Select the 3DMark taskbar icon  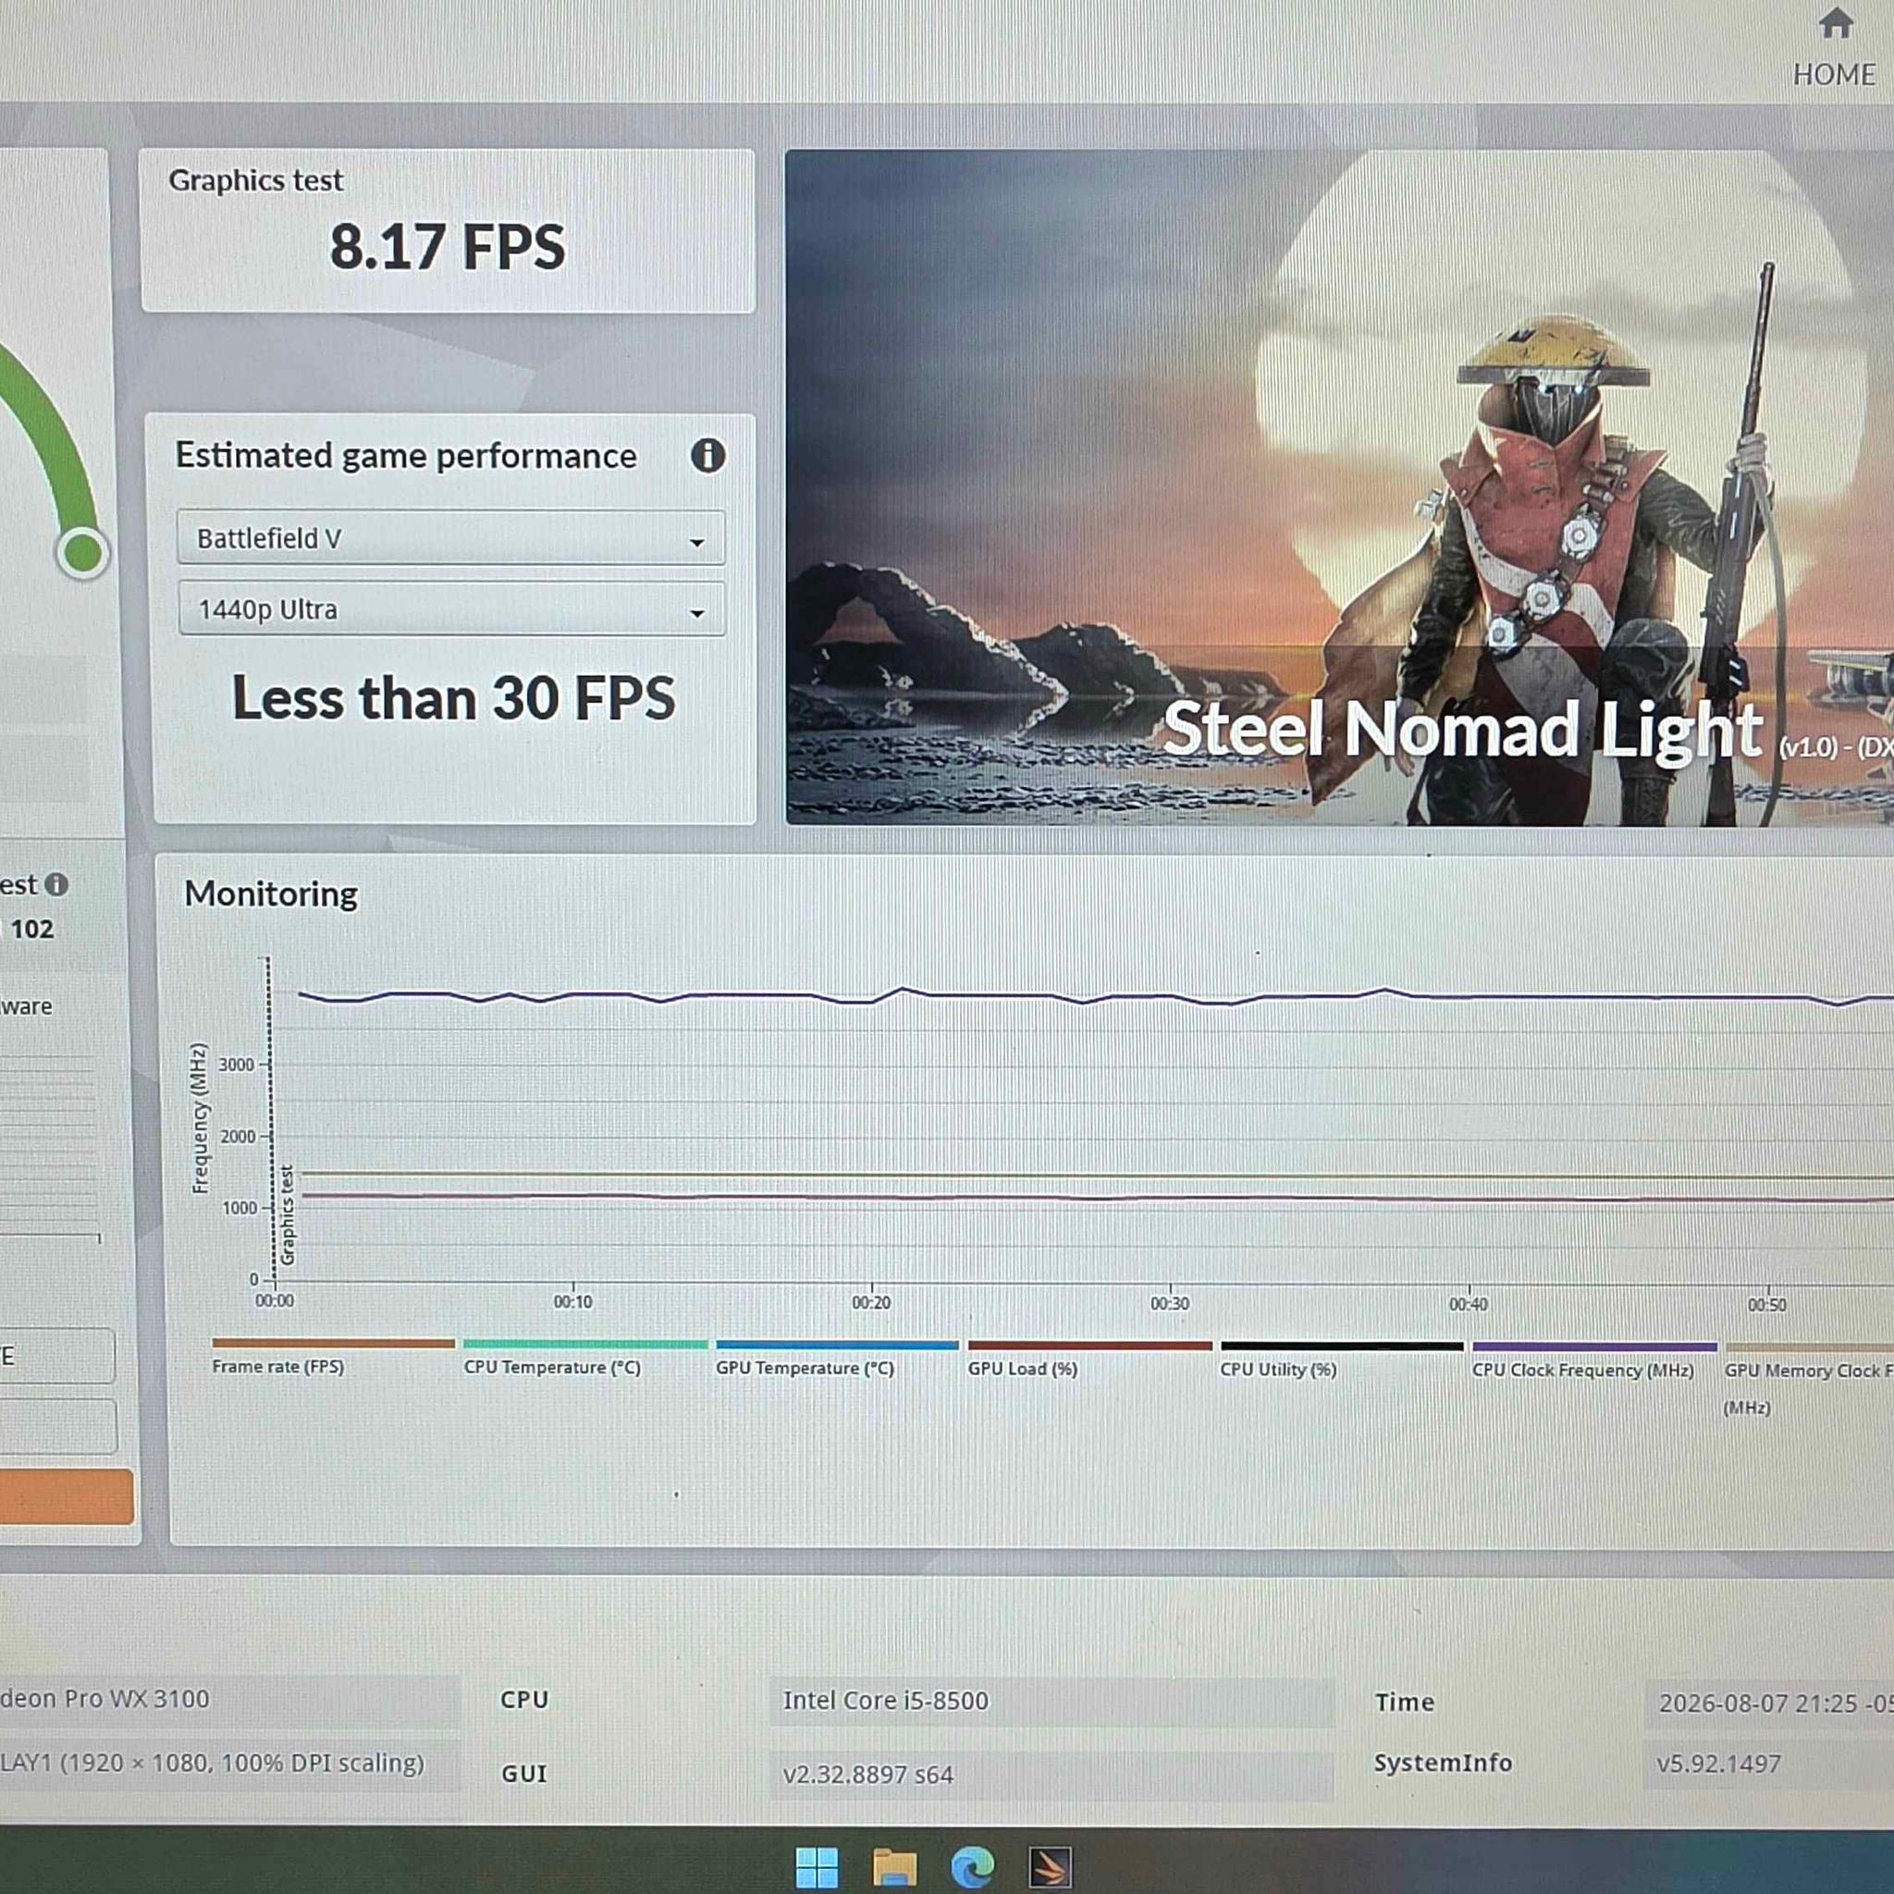(1050, 1866)
